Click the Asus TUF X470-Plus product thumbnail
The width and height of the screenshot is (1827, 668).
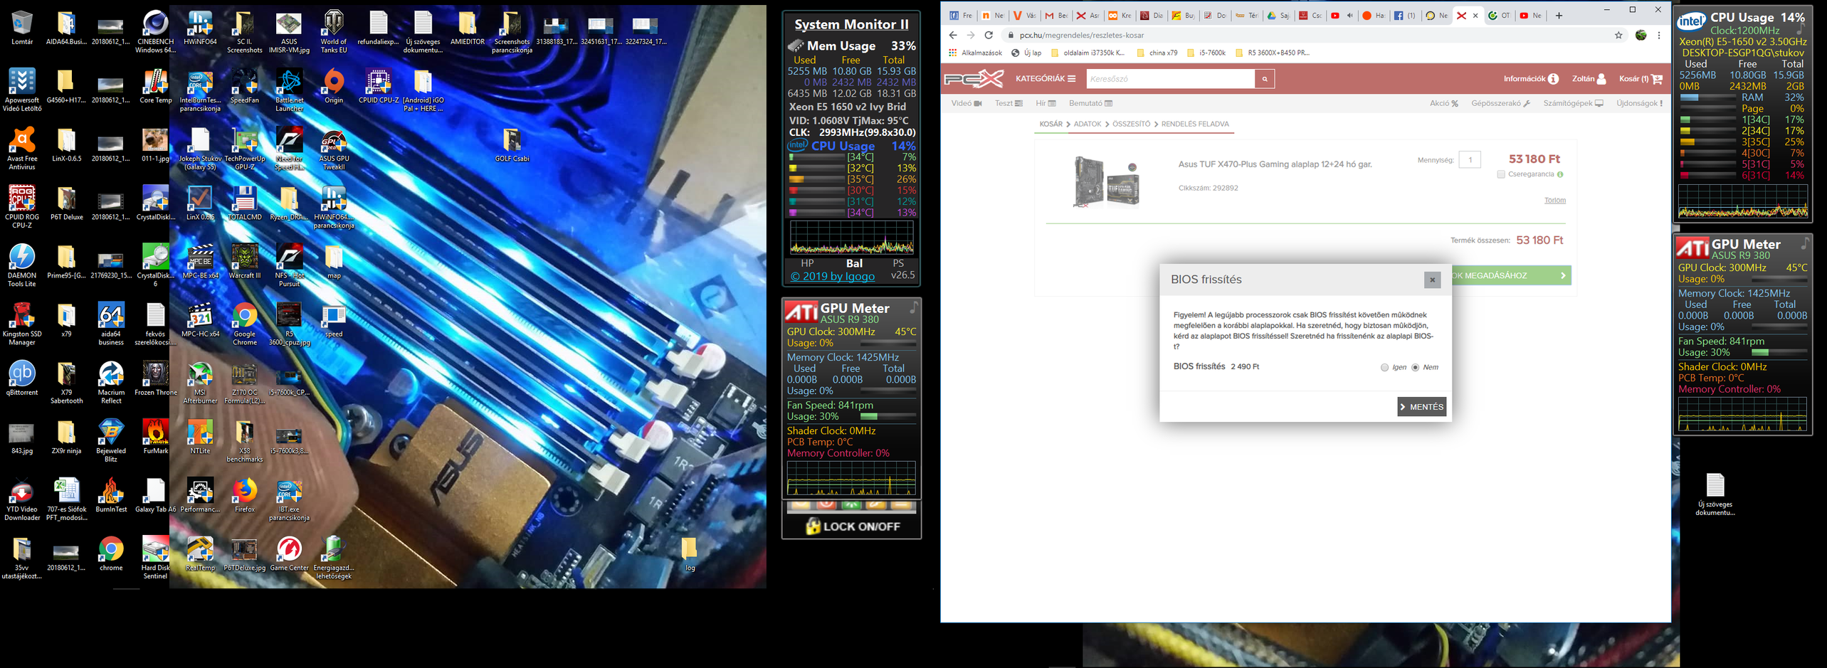pyautogui.click(x=1107, y=181)
